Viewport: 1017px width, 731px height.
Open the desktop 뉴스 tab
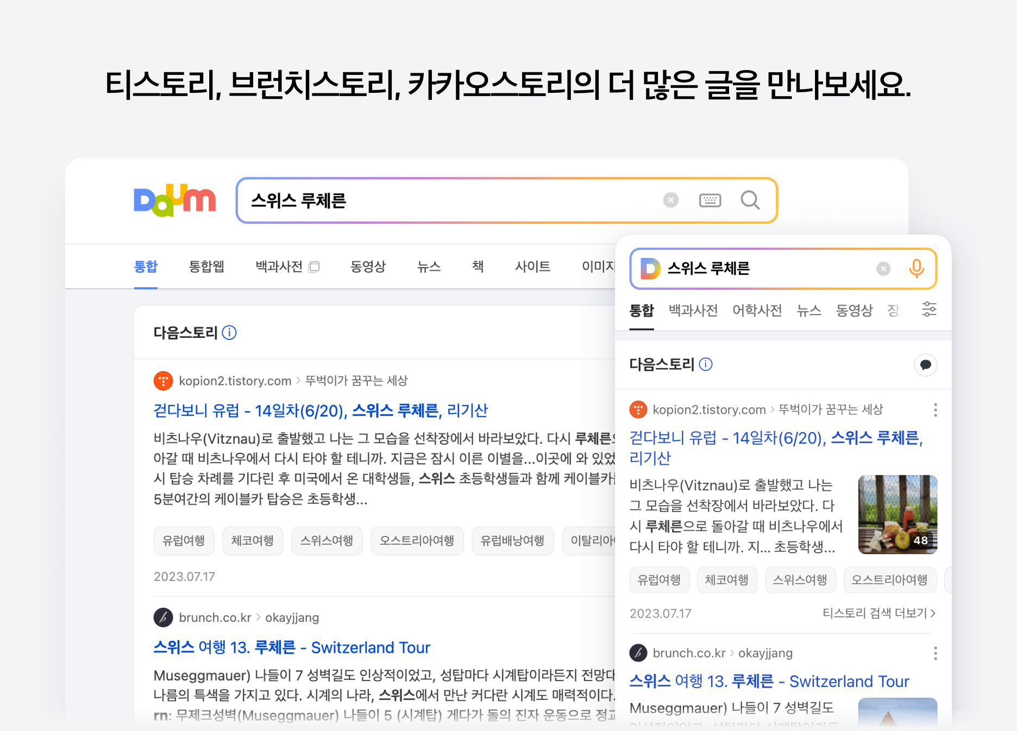point(429,267)
